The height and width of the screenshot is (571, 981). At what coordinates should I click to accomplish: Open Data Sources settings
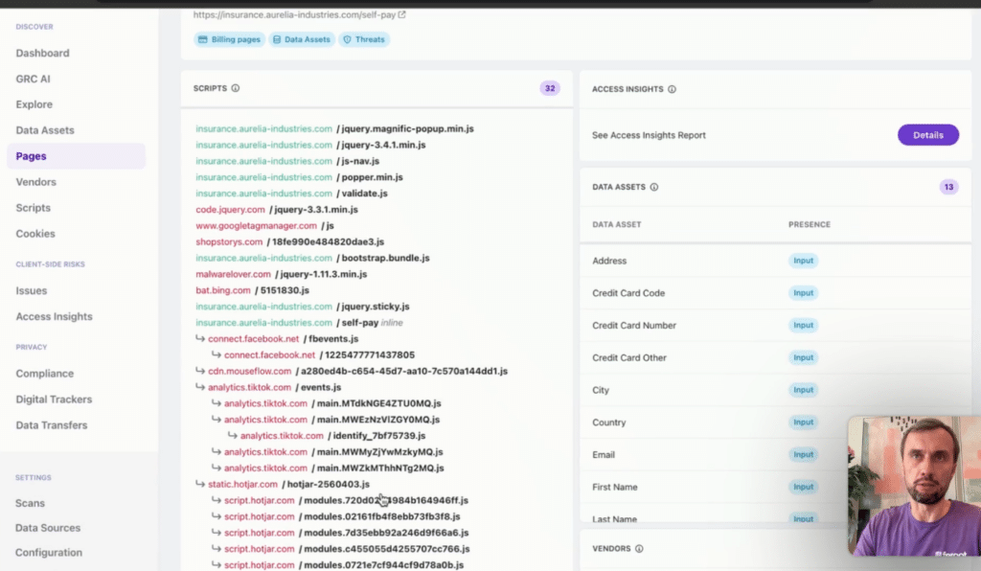click(x=48, y=528)
